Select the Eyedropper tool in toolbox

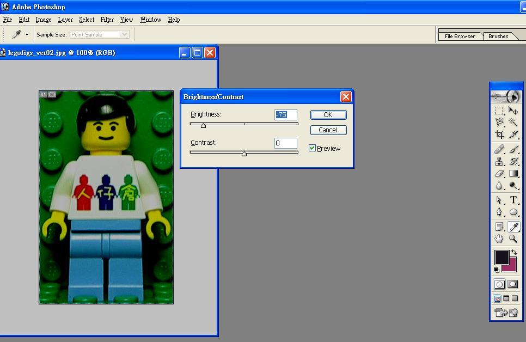pos(513,227)
